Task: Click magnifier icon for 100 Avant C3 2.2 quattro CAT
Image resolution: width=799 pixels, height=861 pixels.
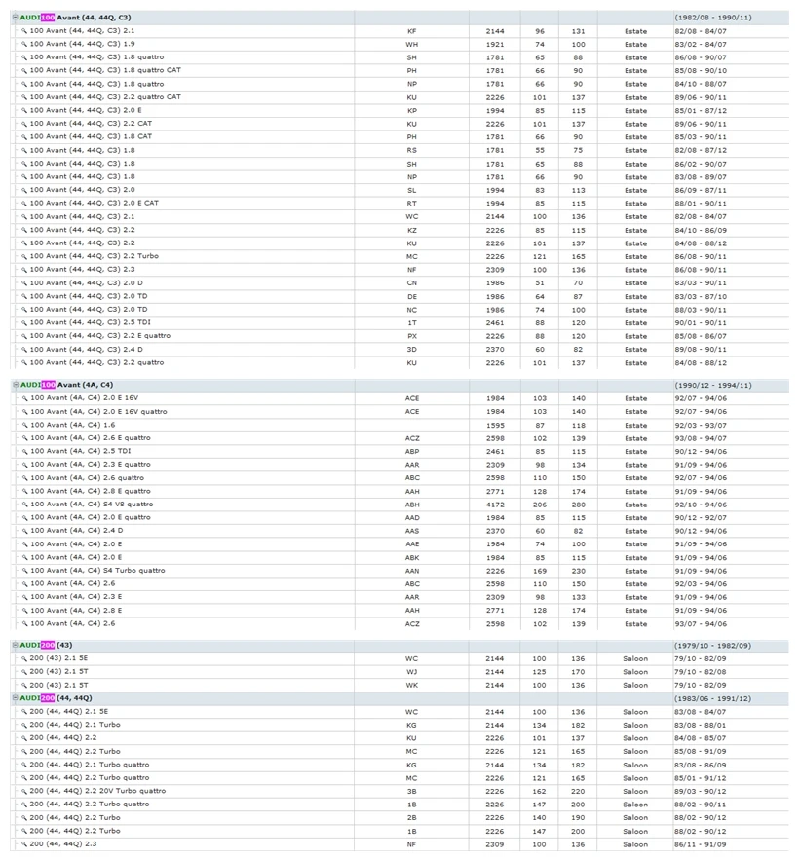Action: 24,97
